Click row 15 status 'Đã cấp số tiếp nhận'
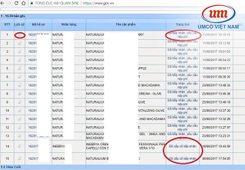245x170 pixels. (x=183, y=158)
